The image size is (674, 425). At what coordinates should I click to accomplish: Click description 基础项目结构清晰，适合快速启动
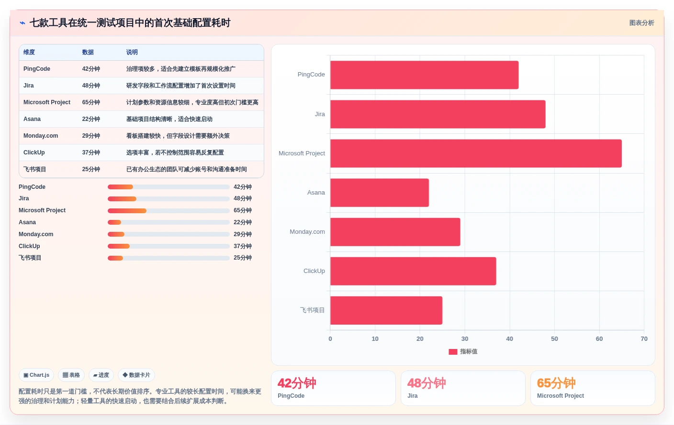pyautogui.click(x=169, y=119)
